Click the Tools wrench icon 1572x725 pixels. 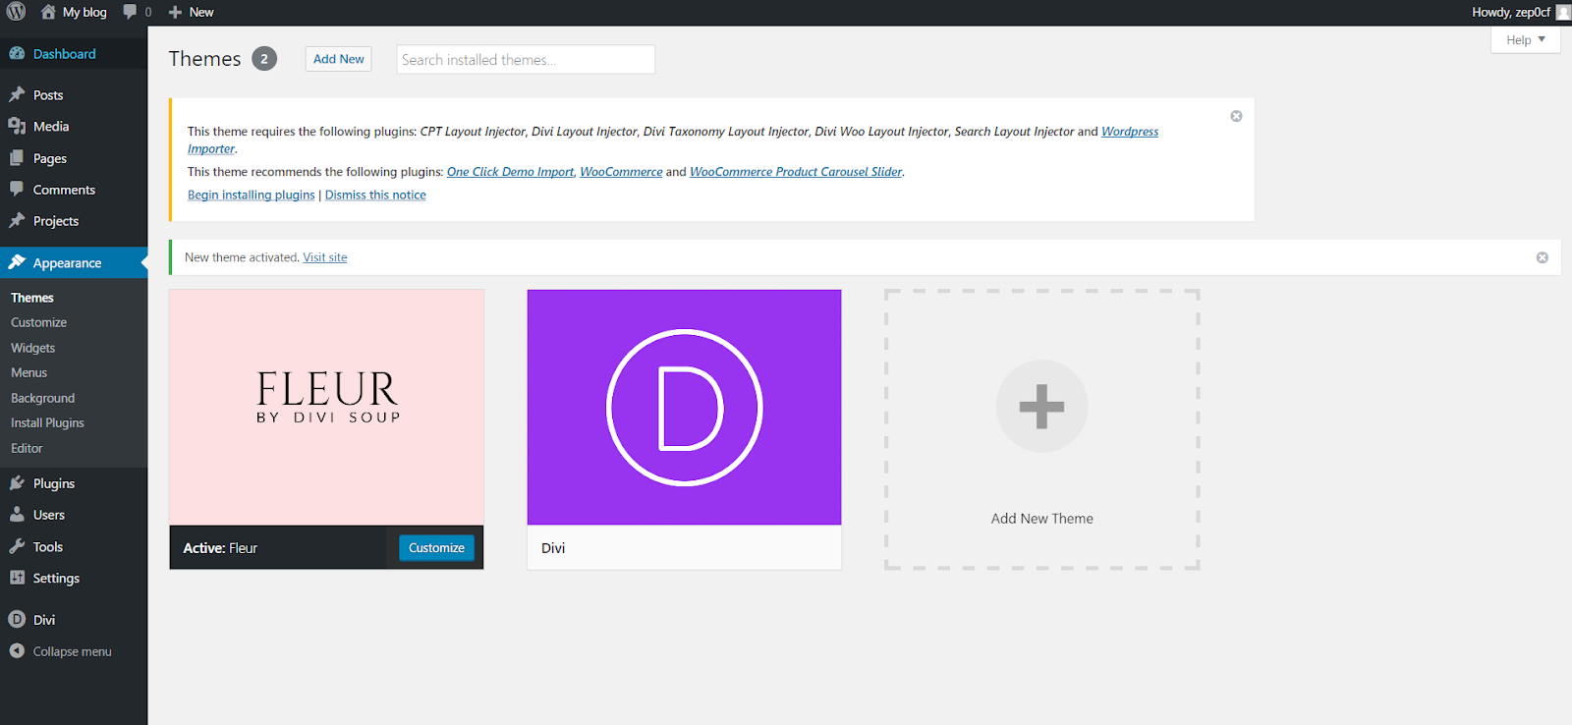tap(17, 546)
